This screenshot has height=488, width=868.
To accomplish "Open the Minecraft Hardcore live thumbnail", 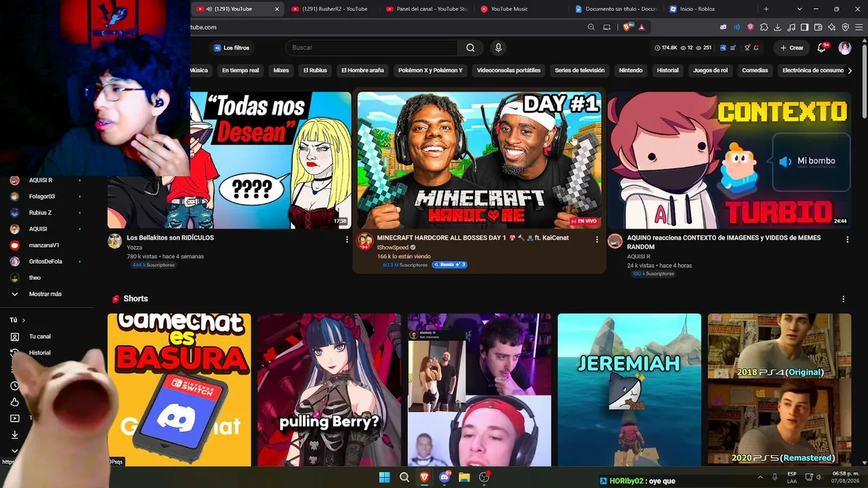I will coord(479,161).
